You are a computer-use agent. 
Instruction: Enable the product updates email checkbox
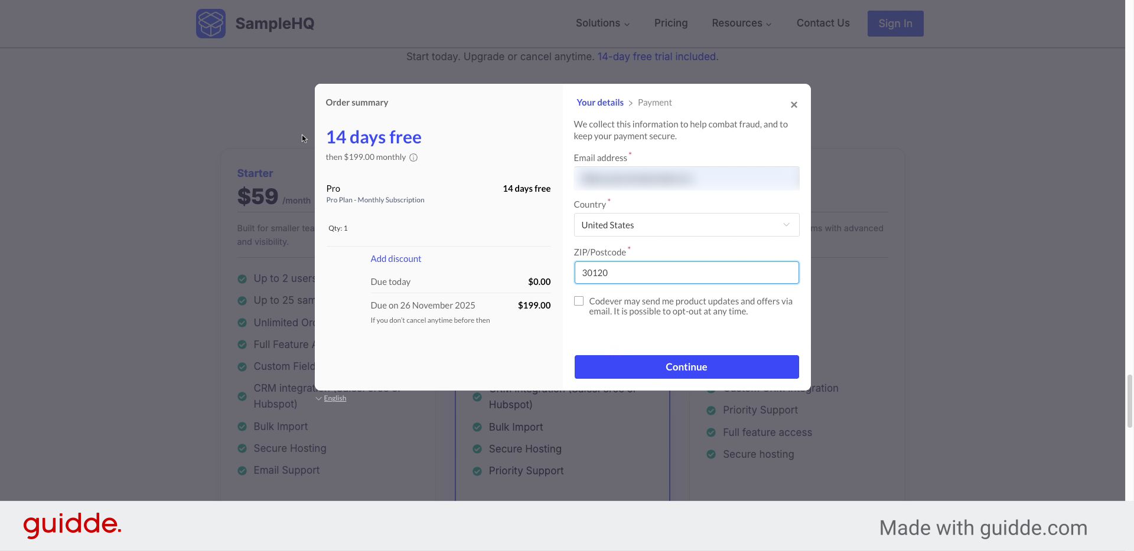[578, 301]
